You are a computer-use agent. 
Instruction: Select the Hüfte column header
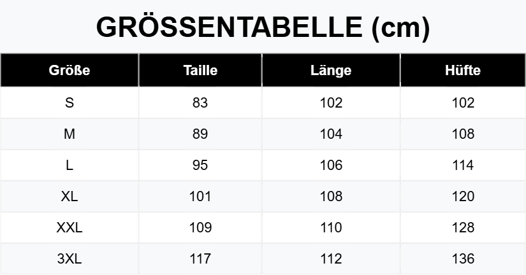click(x=463, y=70)
